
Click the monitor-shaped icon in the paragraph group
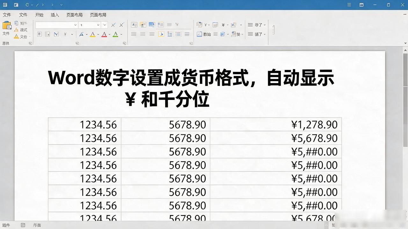[x=152, y=24]
